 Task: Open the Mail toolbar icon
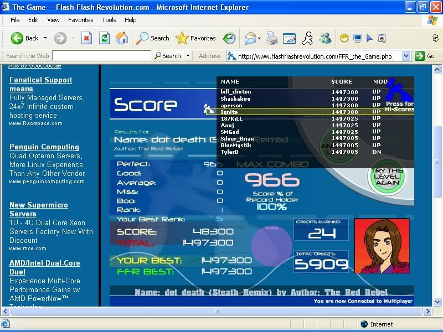(250, 38)
